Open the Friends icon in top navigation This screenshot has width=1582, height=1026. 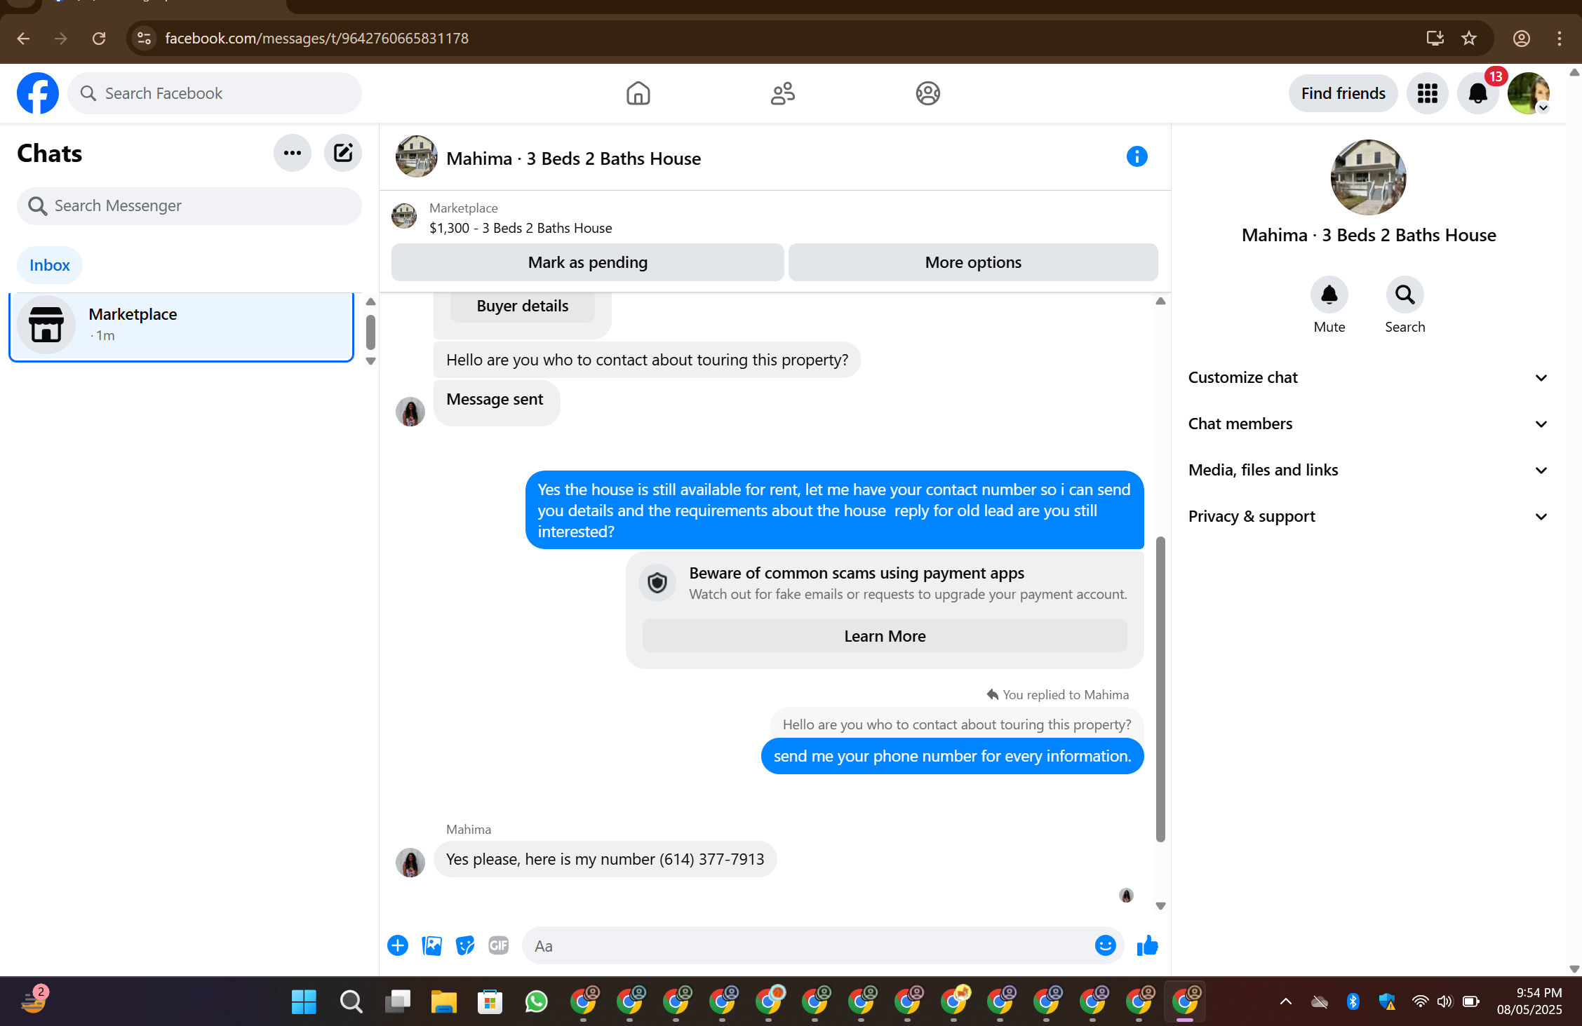(x=783, y=93)
